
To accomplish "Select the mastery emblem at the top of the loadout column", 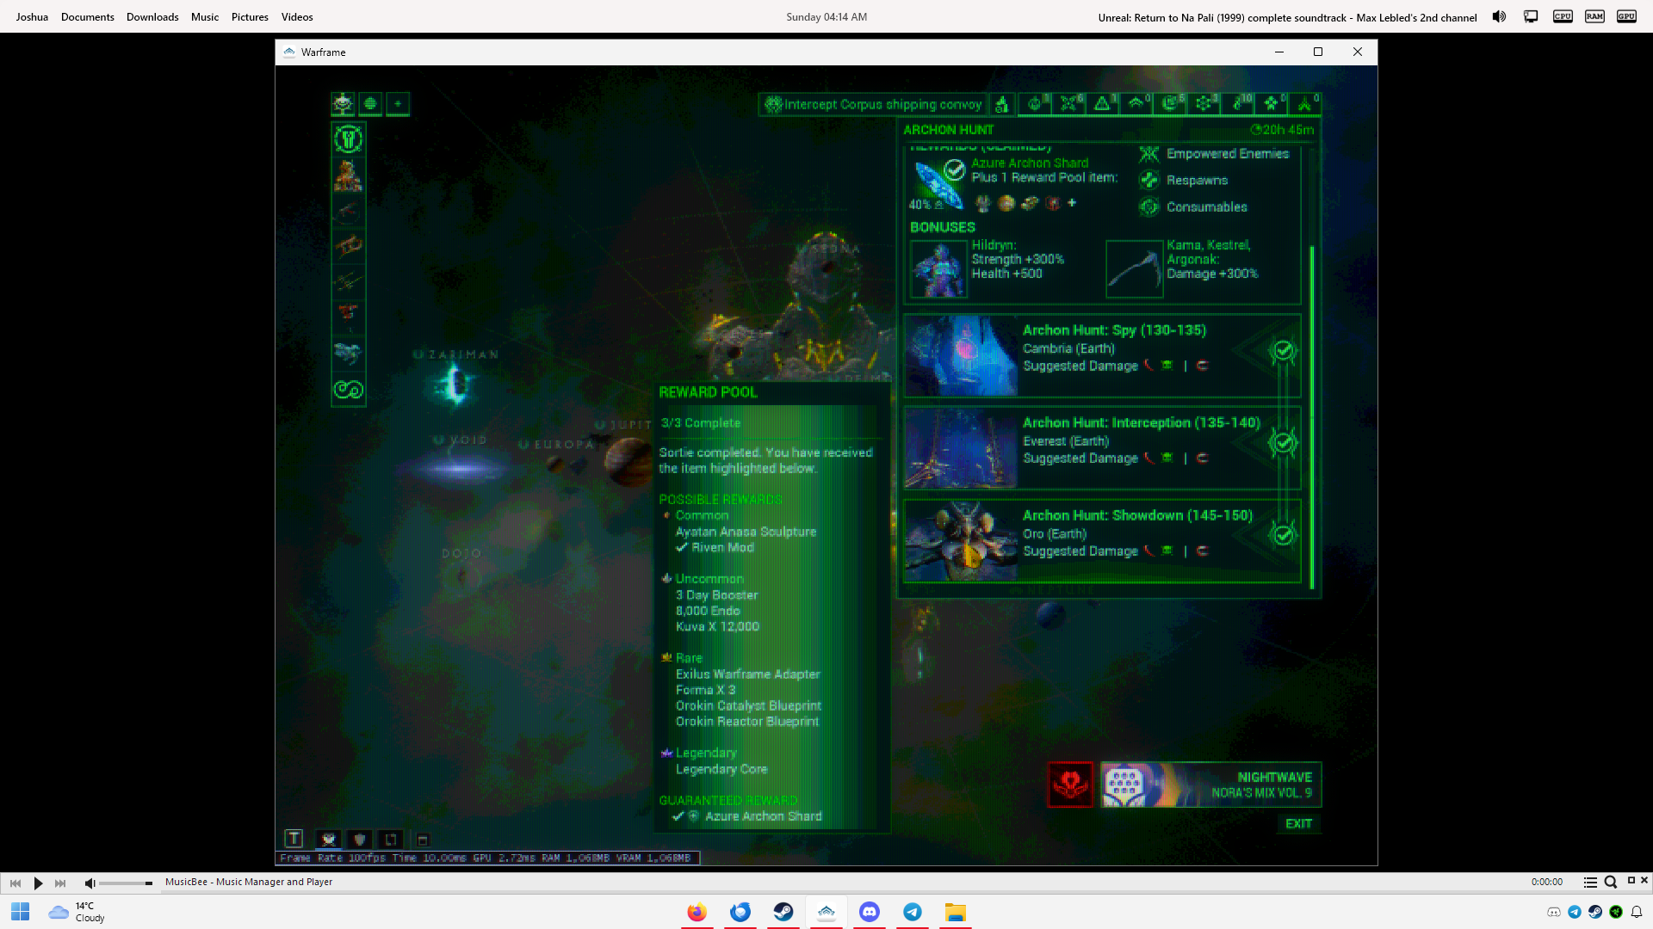I will pos(348,138).
